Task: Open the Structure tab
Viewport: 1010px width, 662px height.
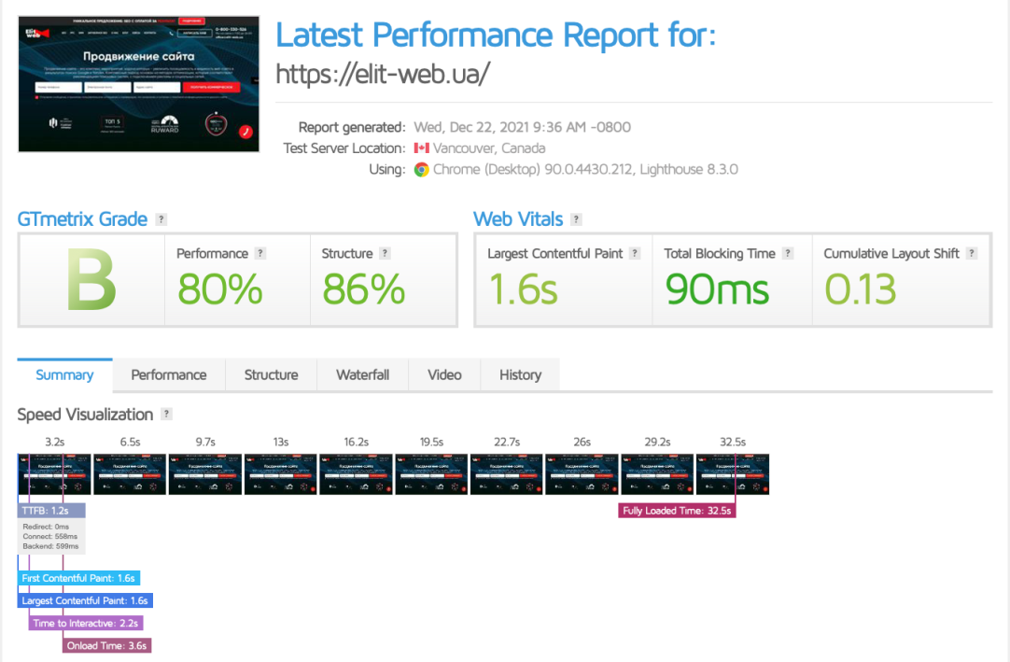Action: click(272, 374)
